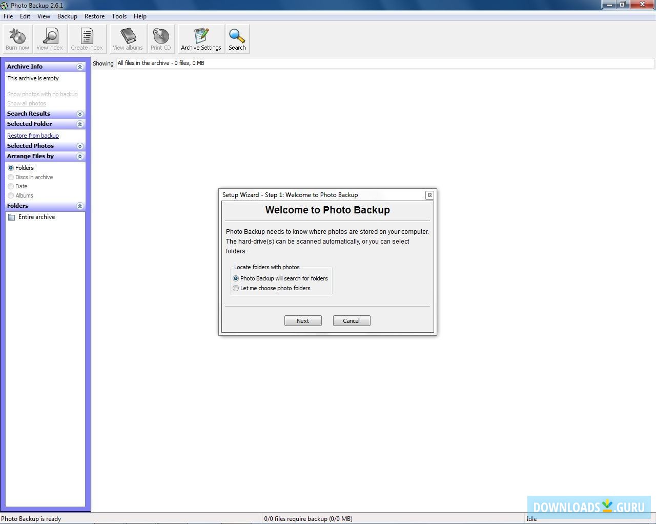656x524 pixels.
Task: Open the Restore menu
Action: (x=94, y=16)
